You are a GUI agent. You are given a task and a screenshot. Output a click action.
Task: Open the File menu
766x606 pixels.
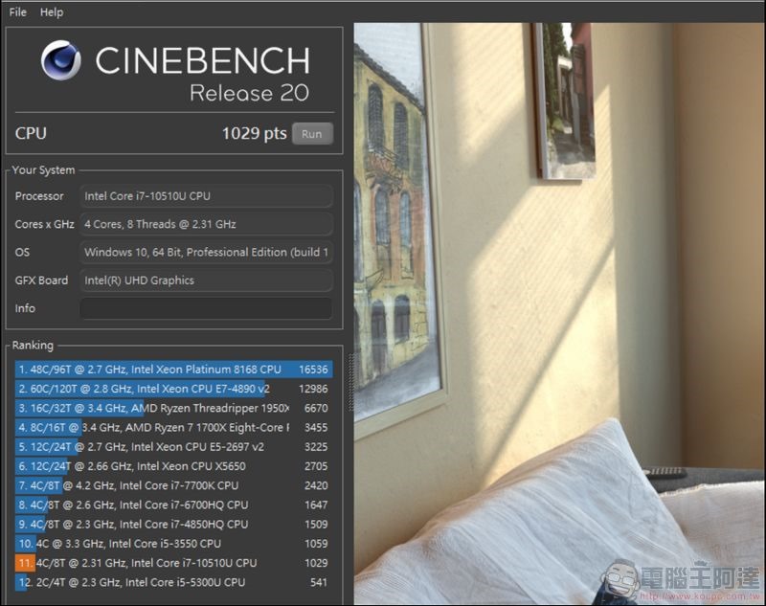pyautogui.click(x=17, y=12)
